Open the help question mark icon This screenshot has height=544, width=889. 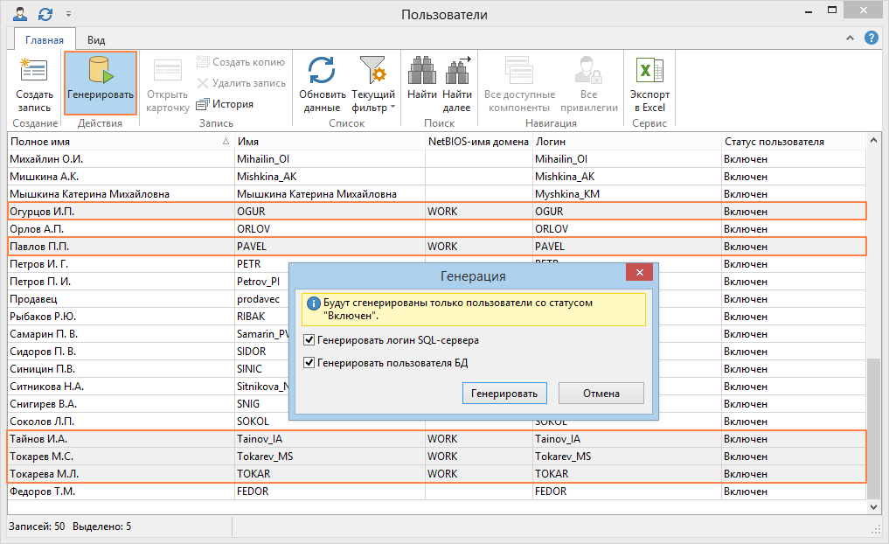[871, 38]
